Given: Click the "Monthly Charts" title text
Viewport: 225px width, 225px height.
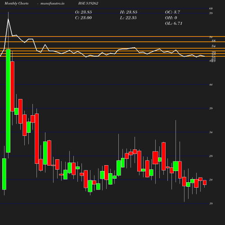Looking at the screenshot, I should [x=17, y=3].
